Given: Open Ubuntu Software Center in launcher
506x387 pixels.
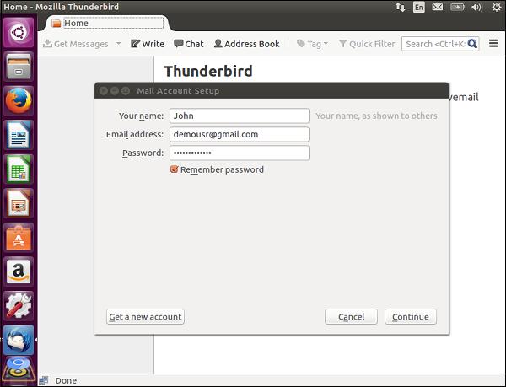Looking at the screenshot, I should tap(19, 237).
